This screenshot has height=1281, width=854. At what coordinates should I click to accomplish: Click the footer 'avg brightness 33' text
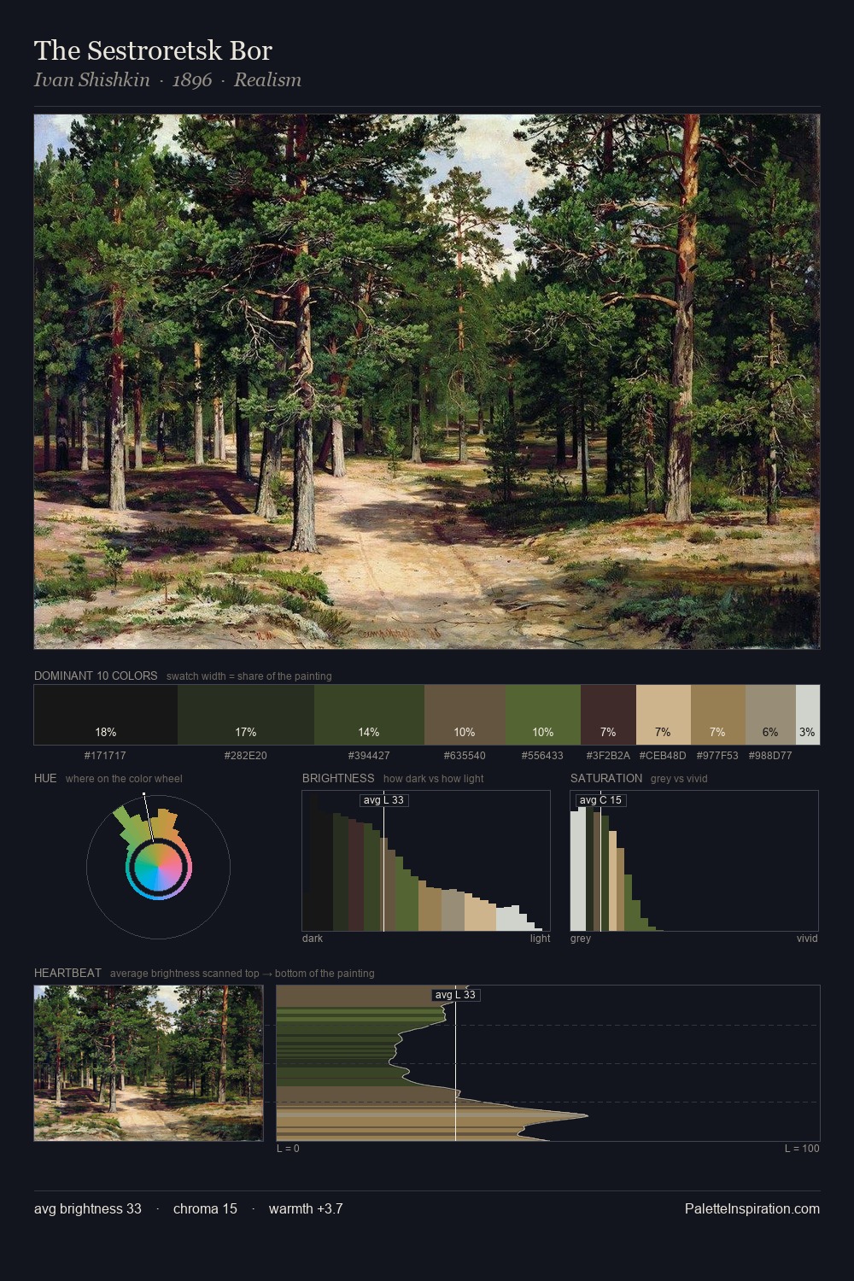click(88, 1209)
